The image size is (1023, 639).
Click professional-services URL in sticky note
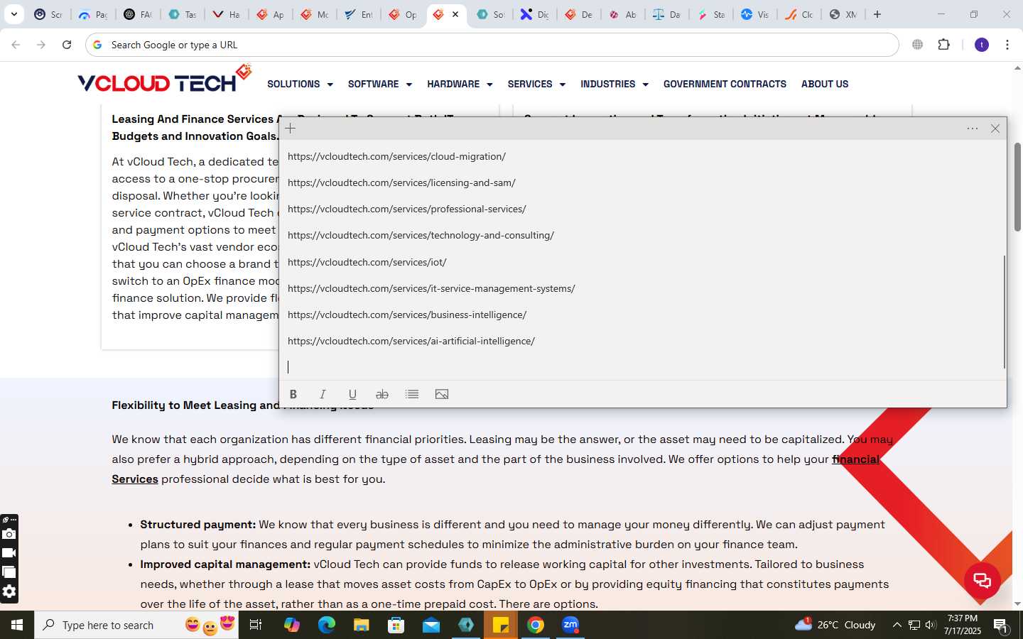click(407, 209)
